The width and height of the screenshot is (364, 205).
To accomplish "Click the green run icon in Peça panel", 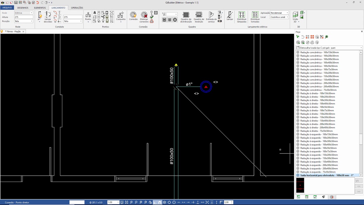I will [x=297, y=37].
